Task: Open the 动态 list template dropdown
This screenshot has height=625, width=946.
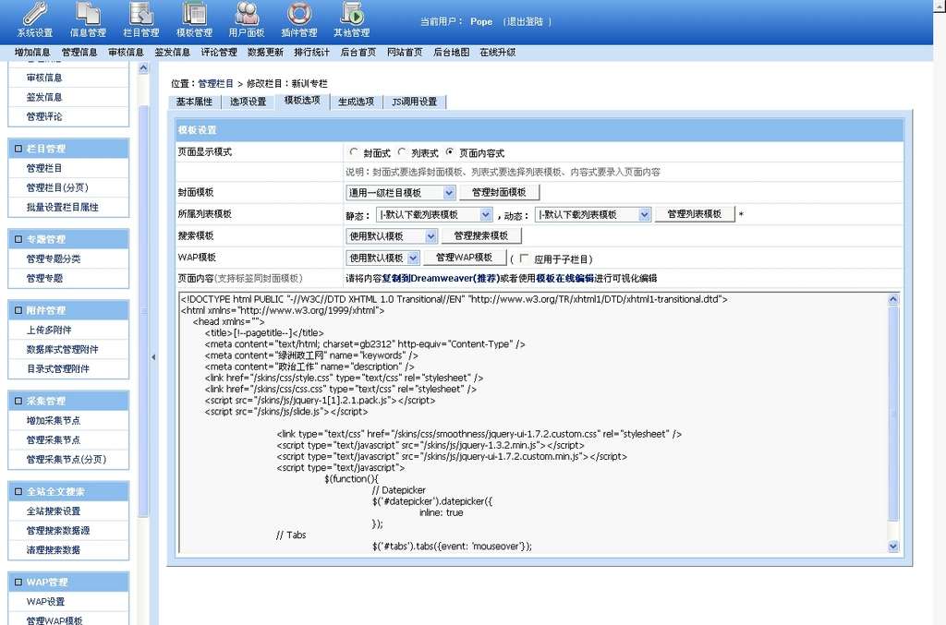Action: tap(593, 214)
